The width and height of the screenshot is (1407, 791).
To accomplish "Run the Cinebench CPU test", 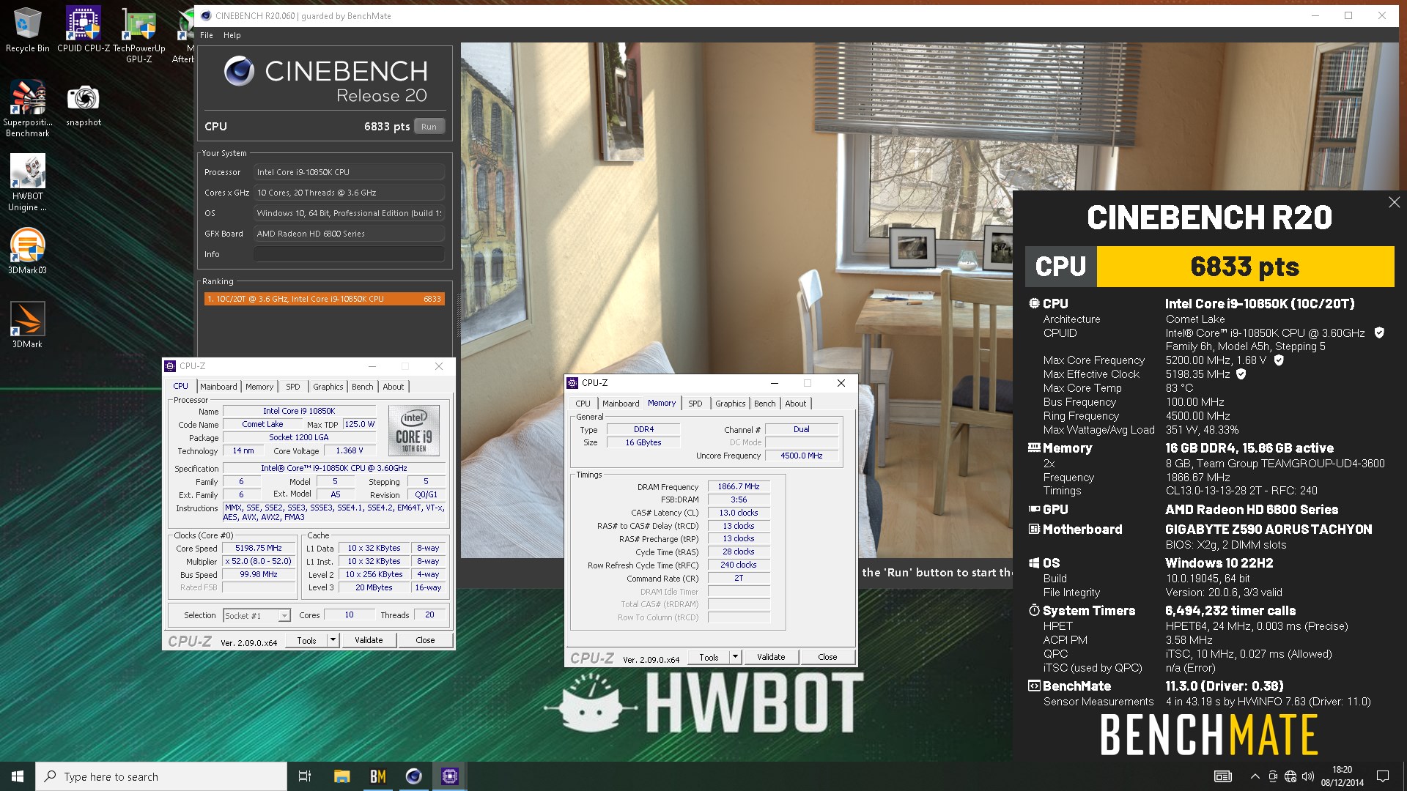I will 429,127.
